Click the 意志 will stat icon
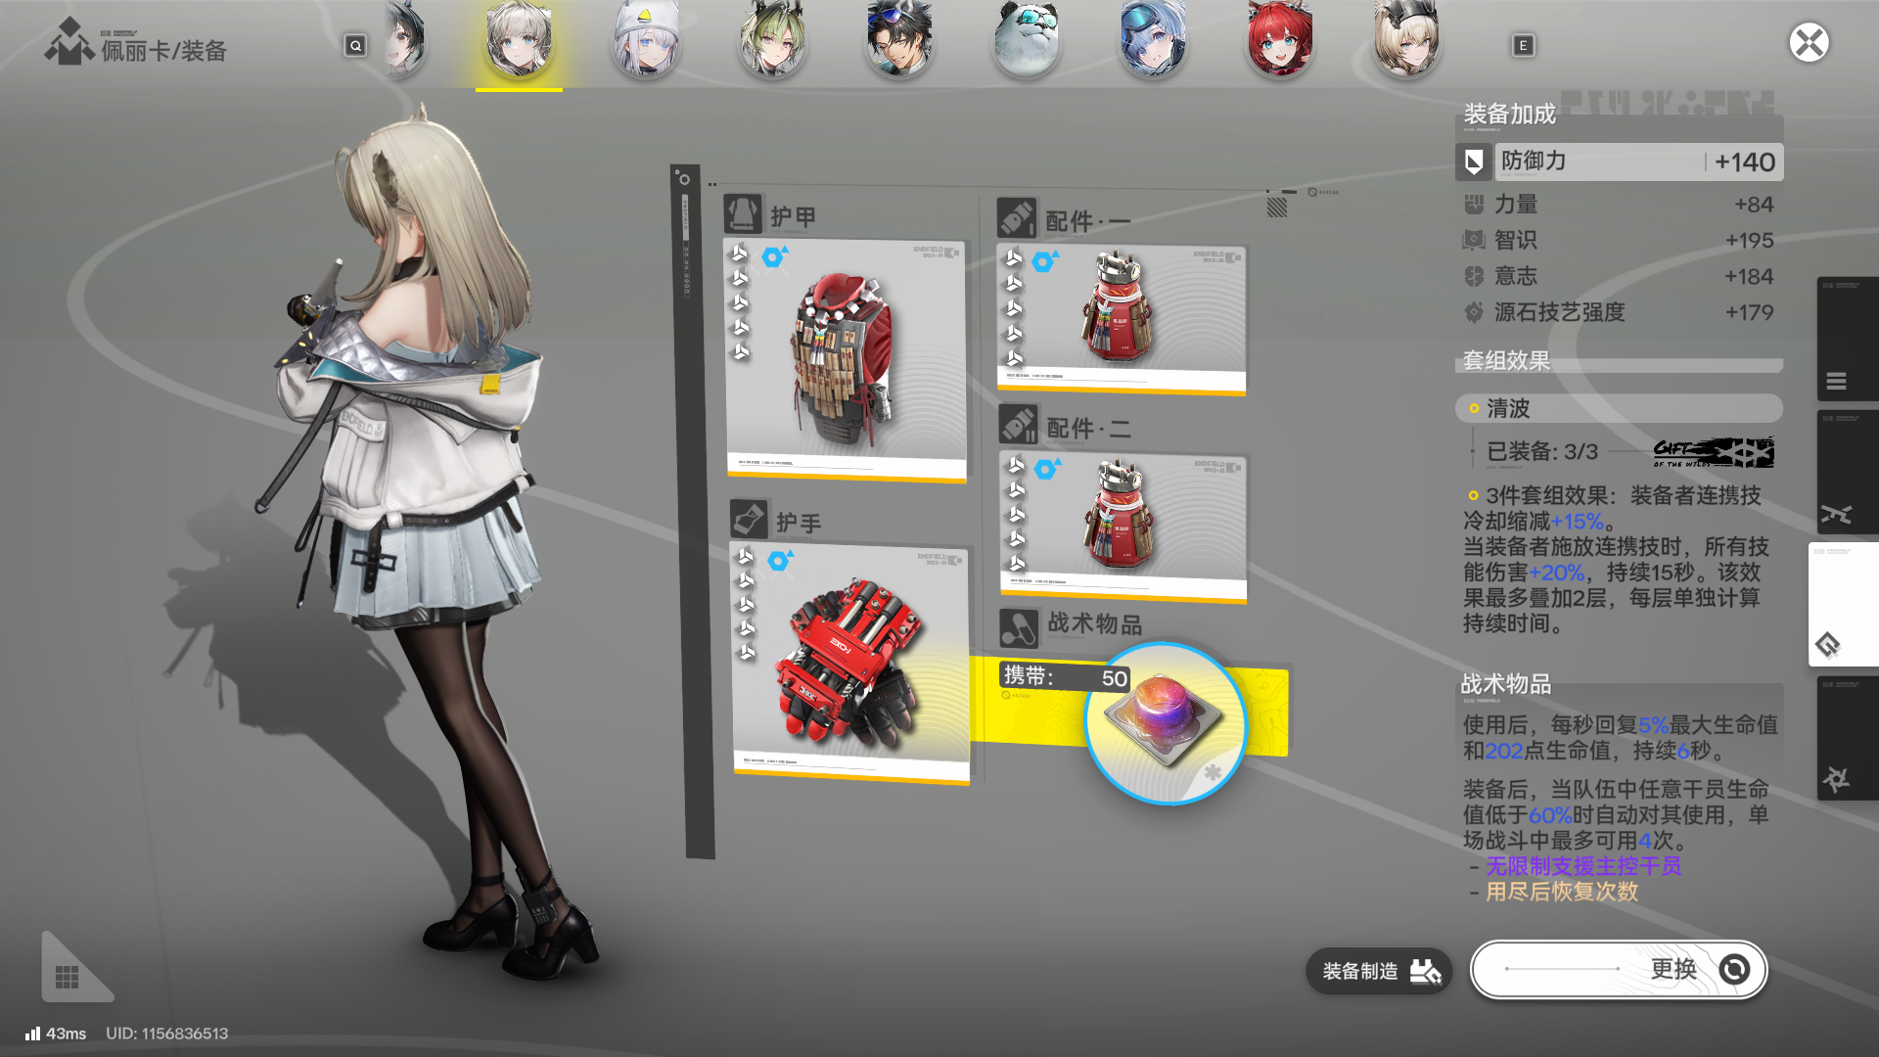 tap(1474, 276)
